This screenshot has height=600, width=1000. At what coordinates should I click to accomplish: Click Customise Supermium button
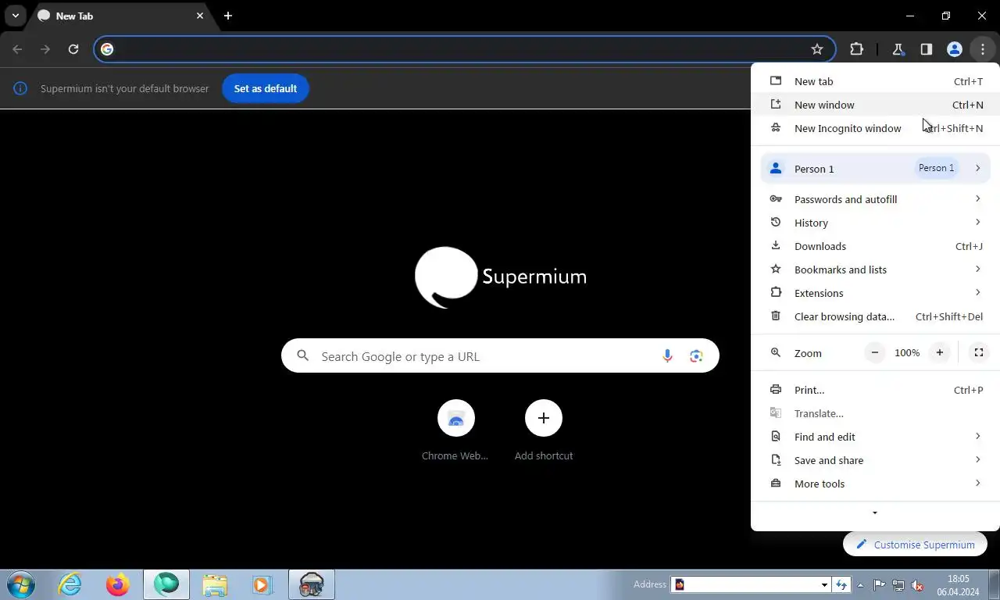(915, 545)
